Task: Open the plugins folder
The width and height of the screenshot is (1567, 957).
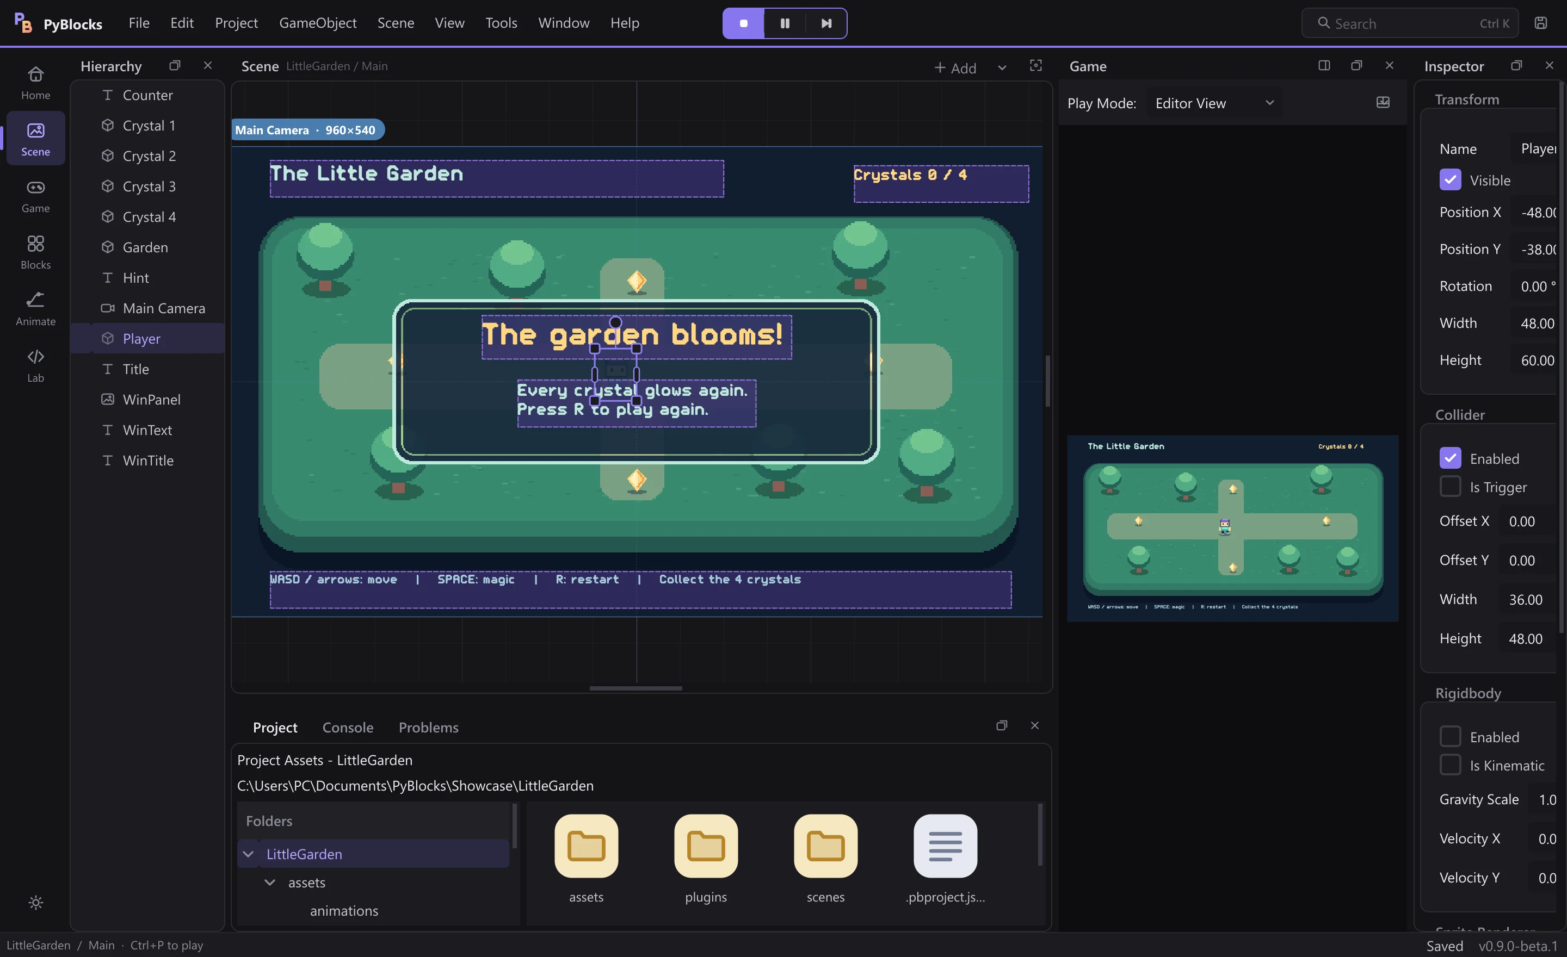Action: (x=706, y=859)
